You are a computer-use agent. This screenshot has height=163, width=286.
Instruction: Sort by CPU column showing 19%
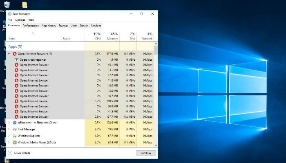click(x=94, y=36)
